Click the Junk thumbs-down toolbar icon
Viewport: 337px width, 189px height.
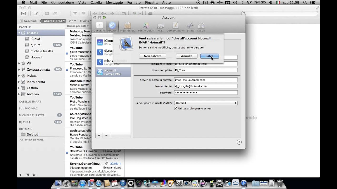[83, 13]
